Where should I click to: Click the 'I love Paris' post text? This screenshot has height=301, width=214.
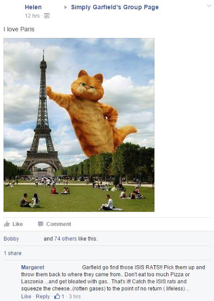click(19, 29)
